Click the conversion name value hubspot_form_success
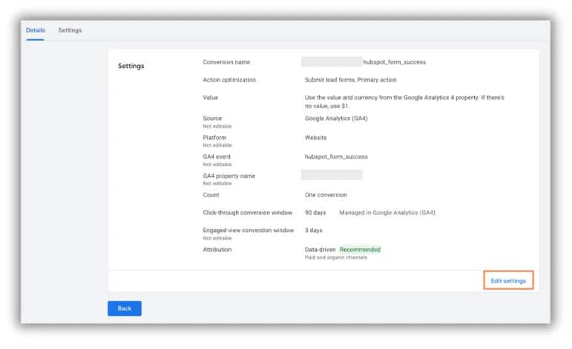 pos(395,62)
